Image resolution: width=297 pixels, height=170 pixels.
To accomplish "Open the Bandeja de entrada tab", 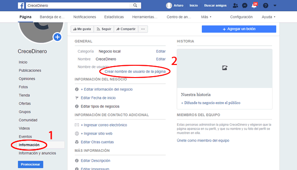I will point(52,17).
